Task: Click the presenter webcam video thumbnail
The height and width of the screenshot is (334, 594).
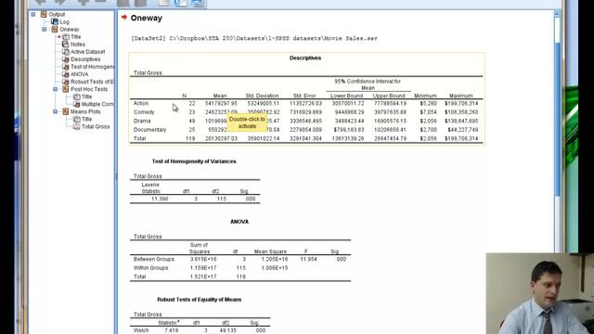Action: [x=540, y=293]
